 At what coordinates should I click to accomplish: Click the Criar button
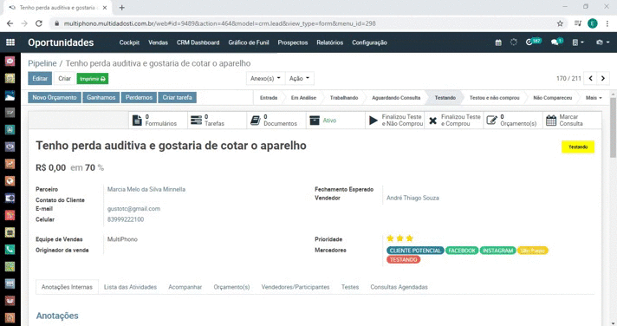tap(64, 78)
